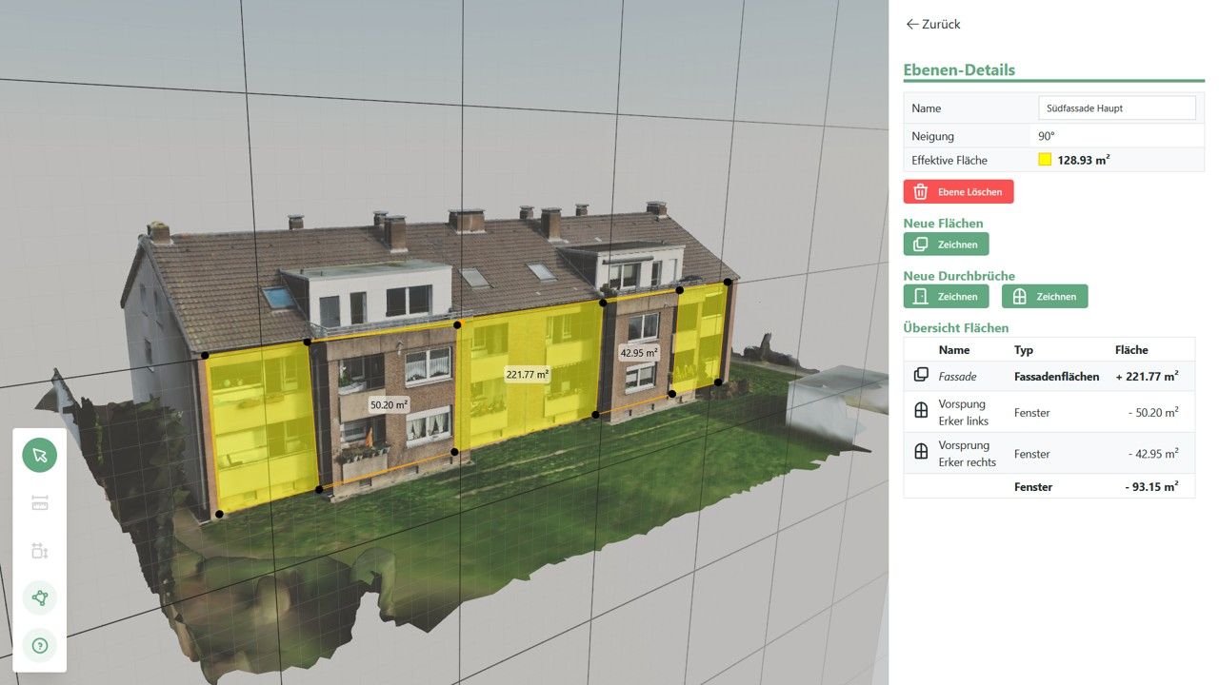Image resolution: width=1219 pixels, height=685 pixels.
Task: Click the Fassade row surface icon
Action: (921, 376)
